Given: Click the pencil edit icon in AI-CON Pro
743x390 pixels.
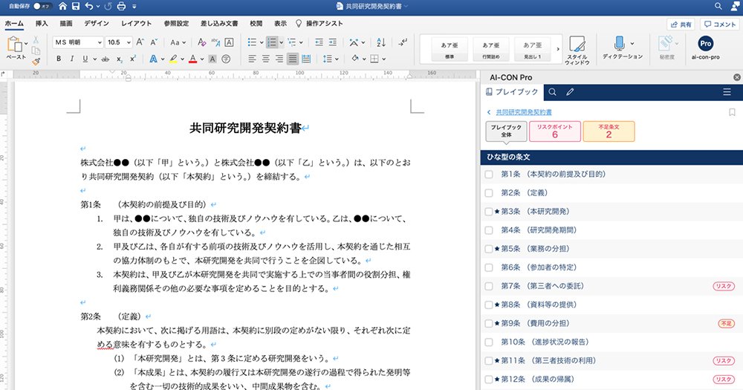Looking at the screenshot, I should (x=570, y=92).
